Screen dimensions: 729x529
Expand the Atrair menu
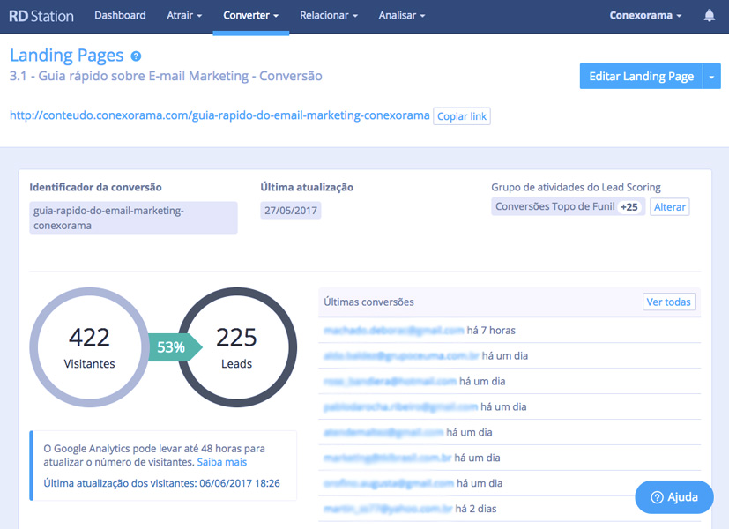184,16
